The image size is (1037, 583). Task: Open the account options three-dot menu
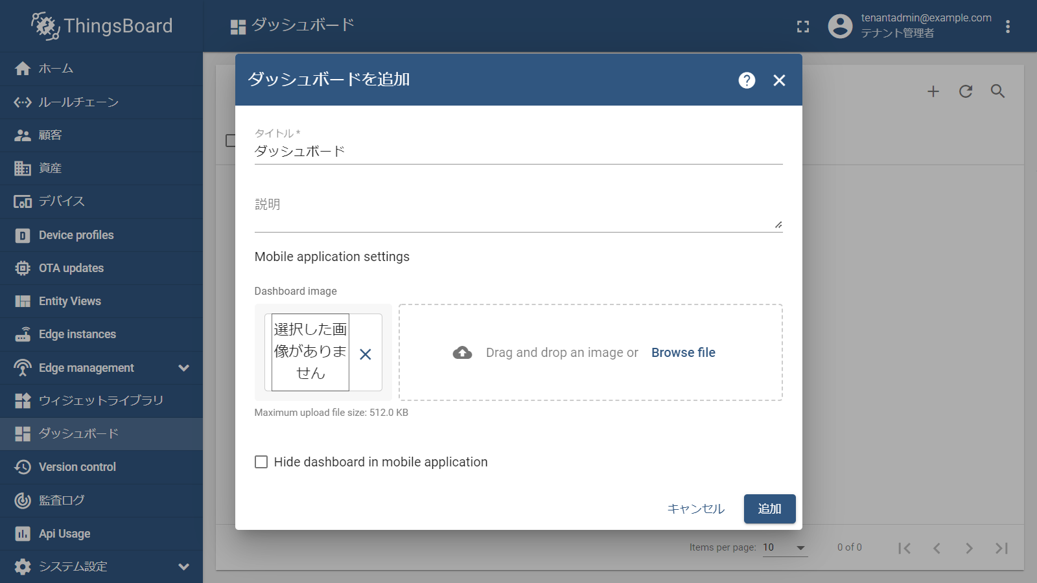pos(1008,26)
